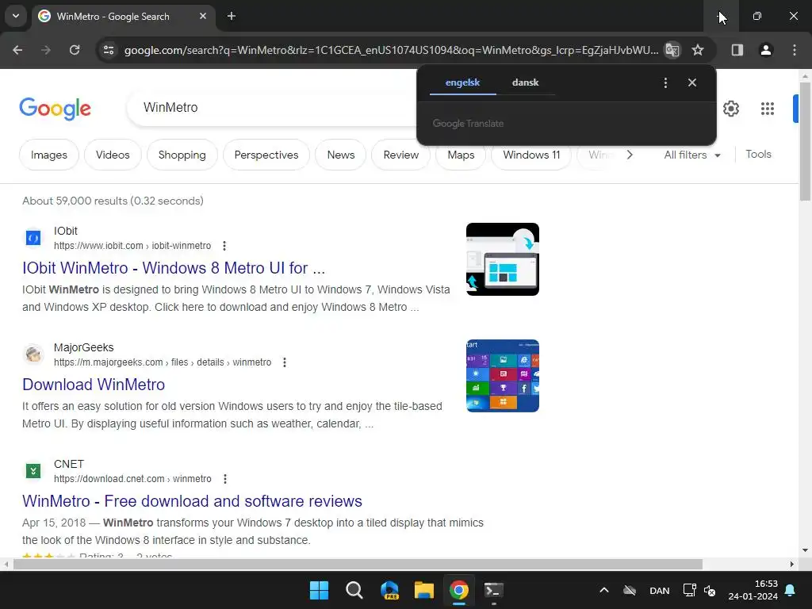812x609 pixels.
Task: Click the DAN input language indicator
Action: 659,590
